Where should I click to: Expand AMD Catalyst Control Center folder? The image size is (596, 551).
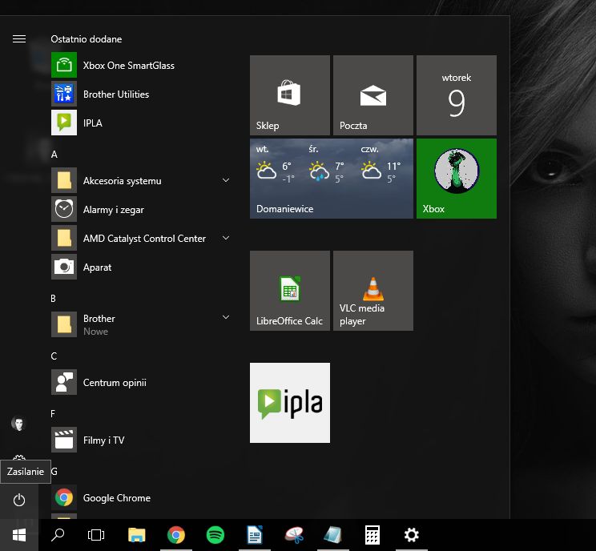point(226,239)
